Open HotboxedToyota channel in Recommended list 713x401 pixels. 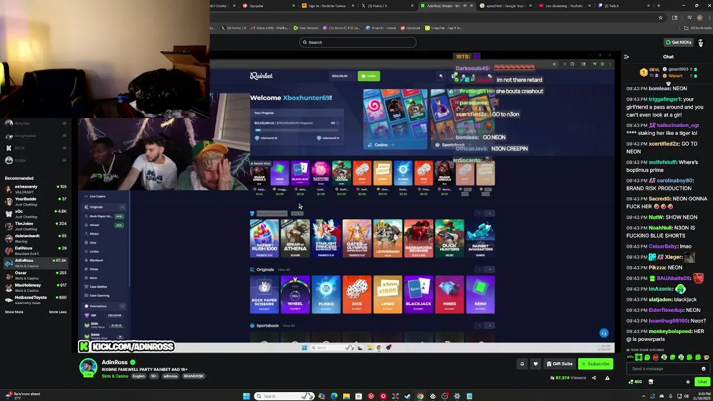coord(36,300)
